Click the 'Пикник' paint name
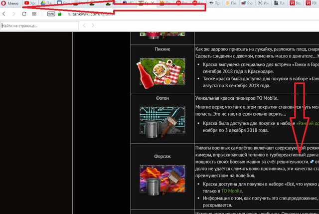 tap(162, 49)
